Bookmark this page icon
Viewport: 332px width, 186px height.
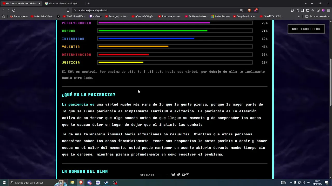click(x=68, y=10)
